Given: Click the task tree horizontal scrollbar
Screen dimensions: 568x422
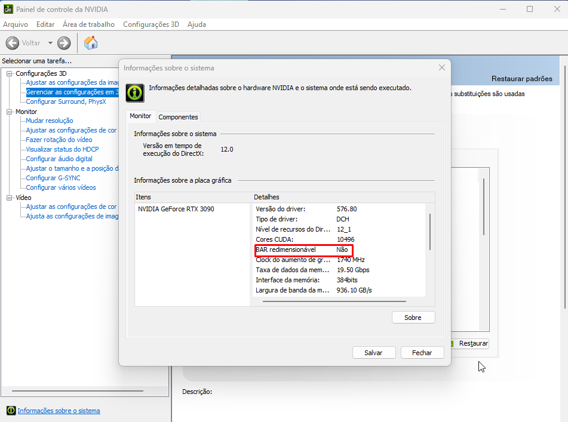Looking at the screenshot, I should pos(78,391).
